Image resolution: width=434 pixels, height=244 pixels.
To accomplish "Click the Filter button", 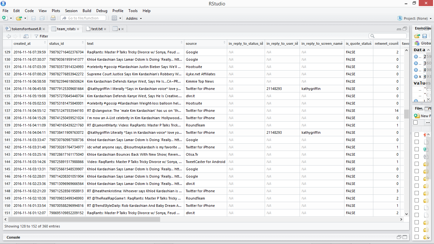I will coord(41,36).
